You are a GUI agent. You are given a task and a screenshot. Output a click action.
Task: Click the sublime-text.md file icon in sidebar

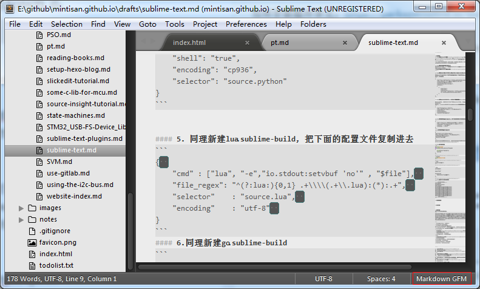click(39, 151)
